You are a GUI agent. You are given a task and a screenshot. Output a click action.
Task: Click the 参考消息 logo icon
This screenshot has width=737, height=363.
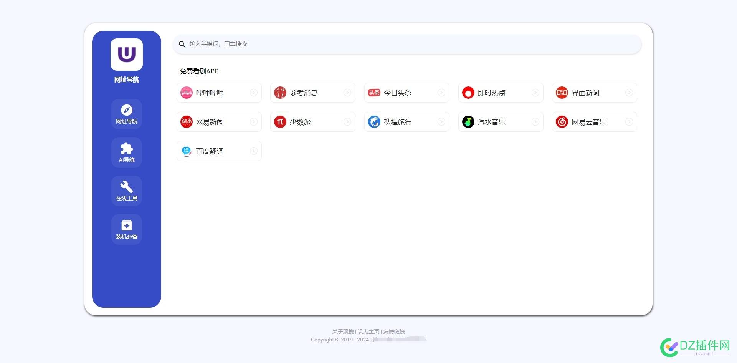pos(280,93)
